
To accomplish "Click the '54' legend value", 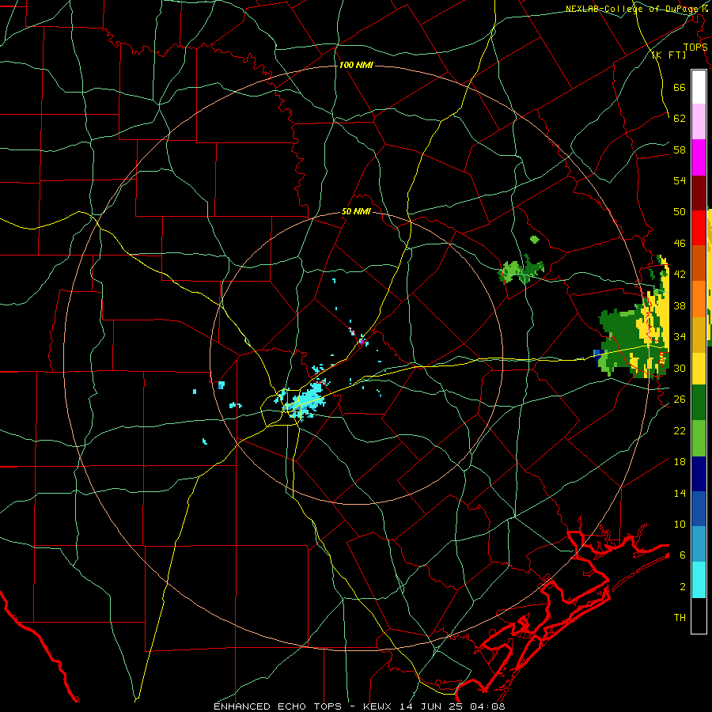I will 680,180.
